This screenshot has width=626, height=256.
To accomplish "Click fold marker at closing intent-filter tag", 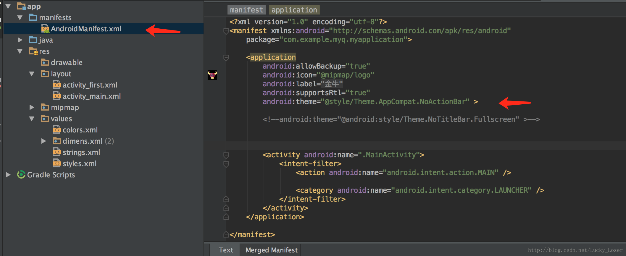I will point(226,199).
